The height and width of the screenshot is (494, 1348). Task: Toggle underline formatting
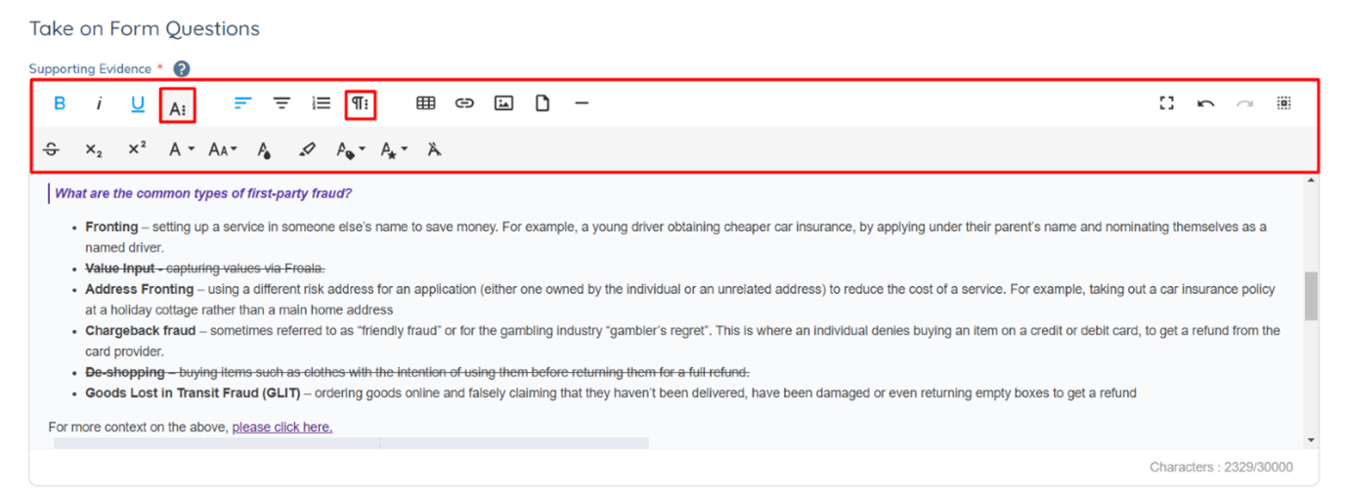pos(138,103)
